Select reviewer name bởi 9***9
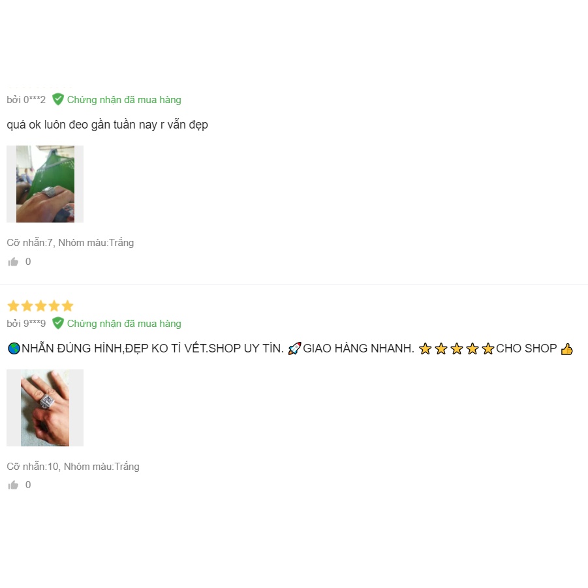The image size is (588, 588). click(x=26, y=323)
